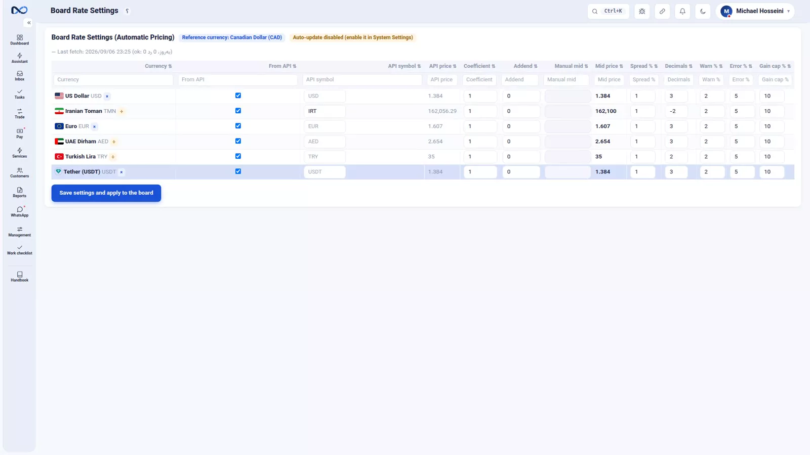The width and height of the screenshot is (810, 455).
Task: Click the multiply badge next to Tether
Action: click(121, 172)
